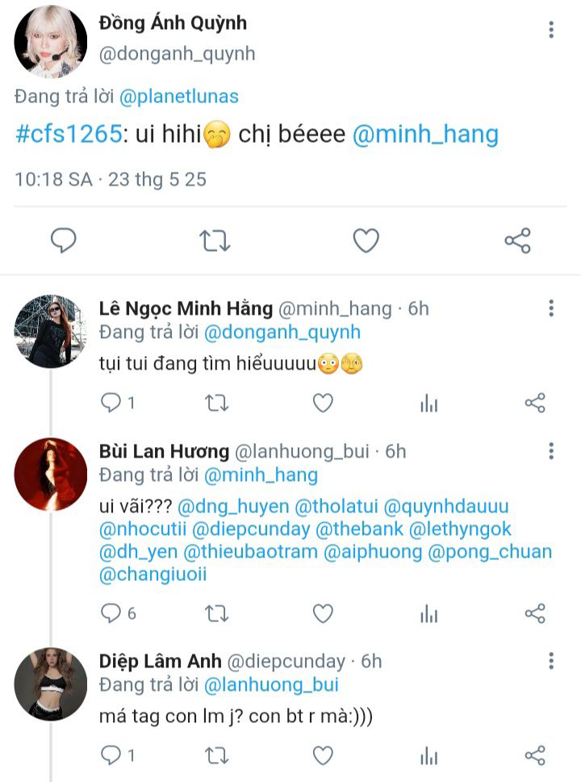The image size is (581, 782).
Task: Open the #cfs1265 hashtag
Action: point(66,134)
